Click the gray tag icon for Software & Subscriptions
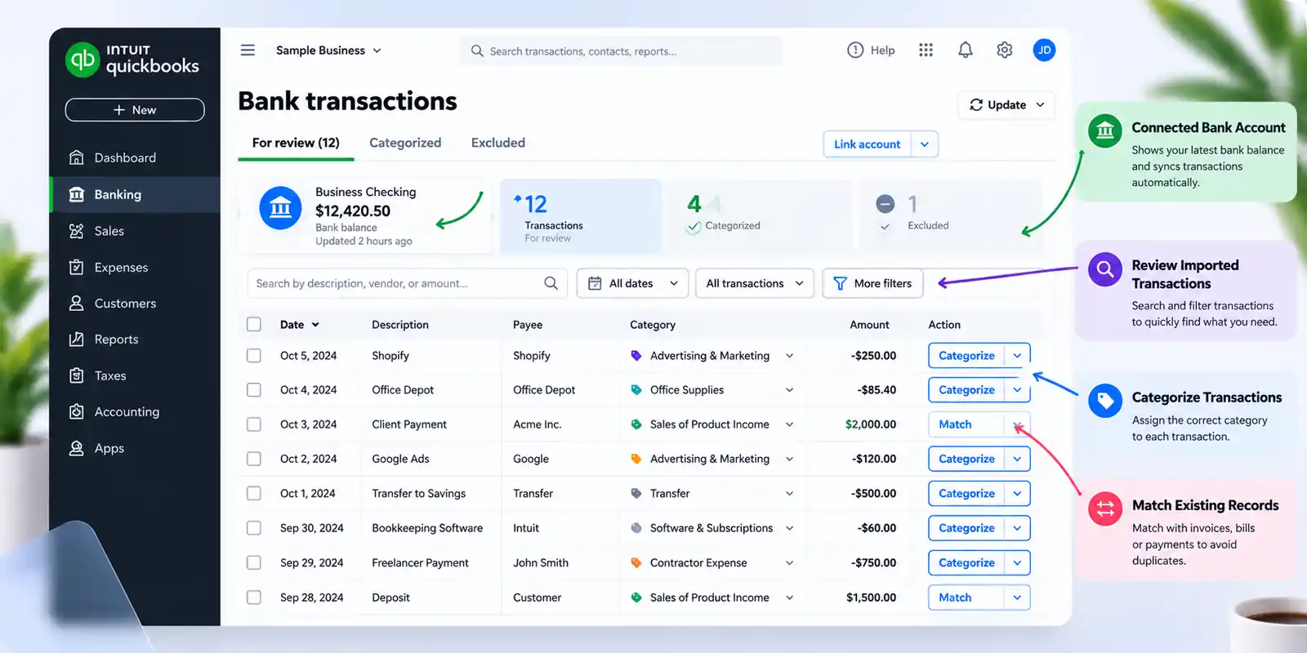1307x653 pixels. 636,528
